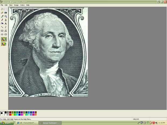Open the Help menu
Image resolution: width=167 pixels, height=125 pixels.
coord(28,5)
